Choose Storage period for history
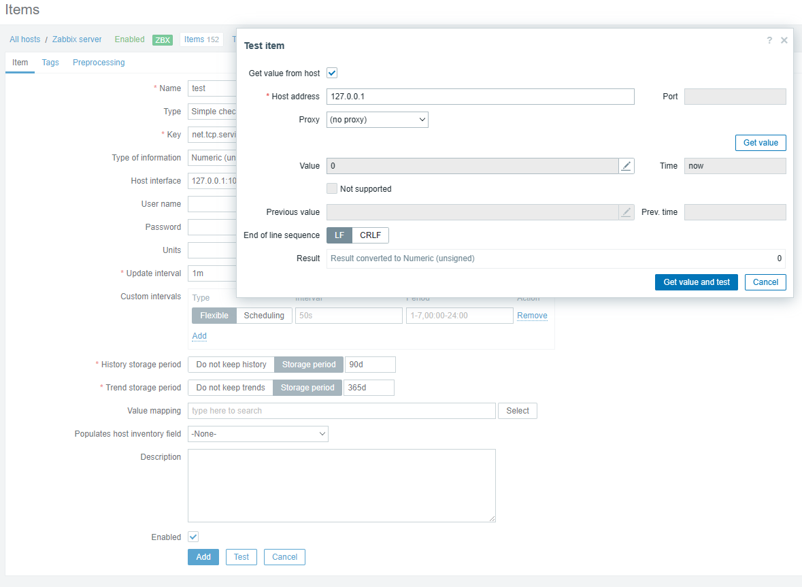The image size is (802, 587). click(x=309, y=365)
